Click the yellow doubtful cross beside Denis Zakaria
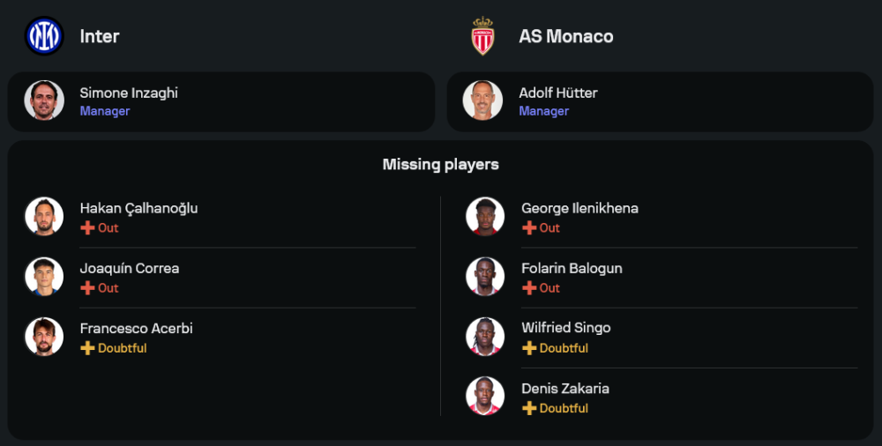882x446 pixels. [x=529, y=408]
